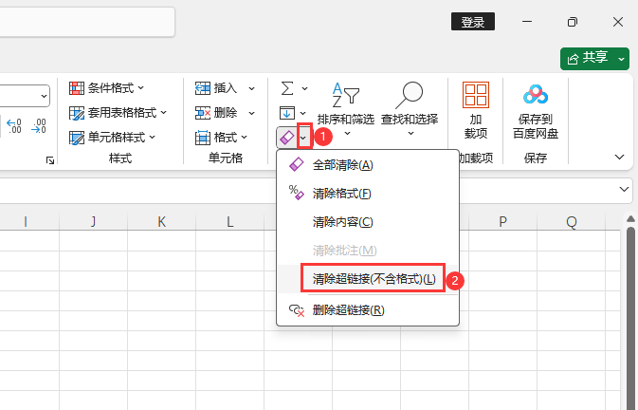
Task: Expand the Fill dropdown arrow
Action: tap(303, 113)
